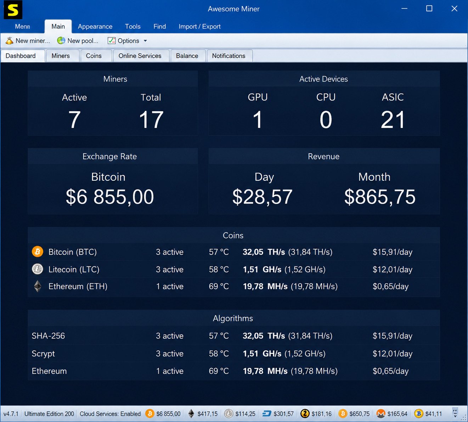Select the Main ribbon tab
Viewport: 468px width, 422px height.
(x=58, y=27)
